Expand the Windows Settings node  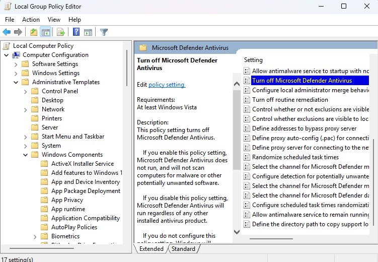16,74
